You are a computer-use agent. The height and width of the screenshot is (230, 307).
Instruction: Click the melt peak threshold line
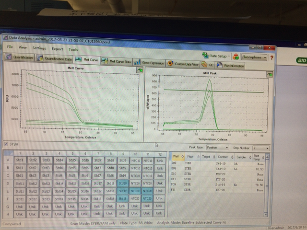pyautogui.click(x=213, y=91)
